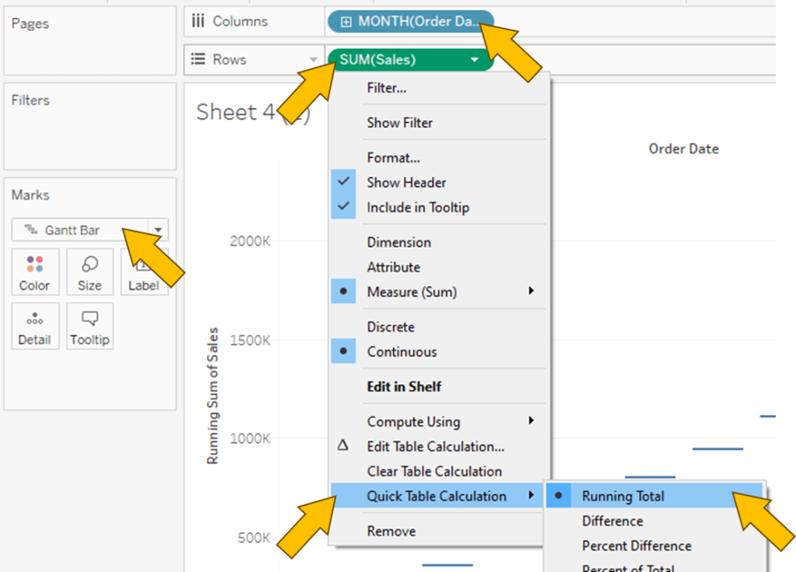Open the Detail marks card
Image resolution: width=796 pixels, height=572 pixels.
coord(34,325)
